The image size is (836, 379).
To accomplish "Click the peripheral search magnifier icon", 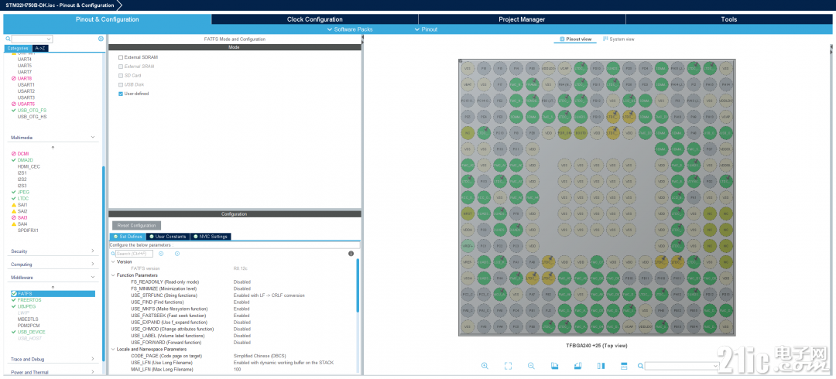I will pyautogui.click(x=8, y=39).
